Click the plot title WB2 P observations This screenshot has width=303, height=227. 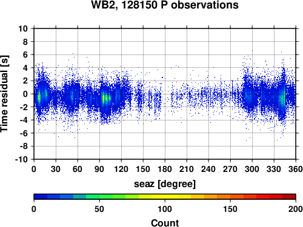[x=165, y=5]
